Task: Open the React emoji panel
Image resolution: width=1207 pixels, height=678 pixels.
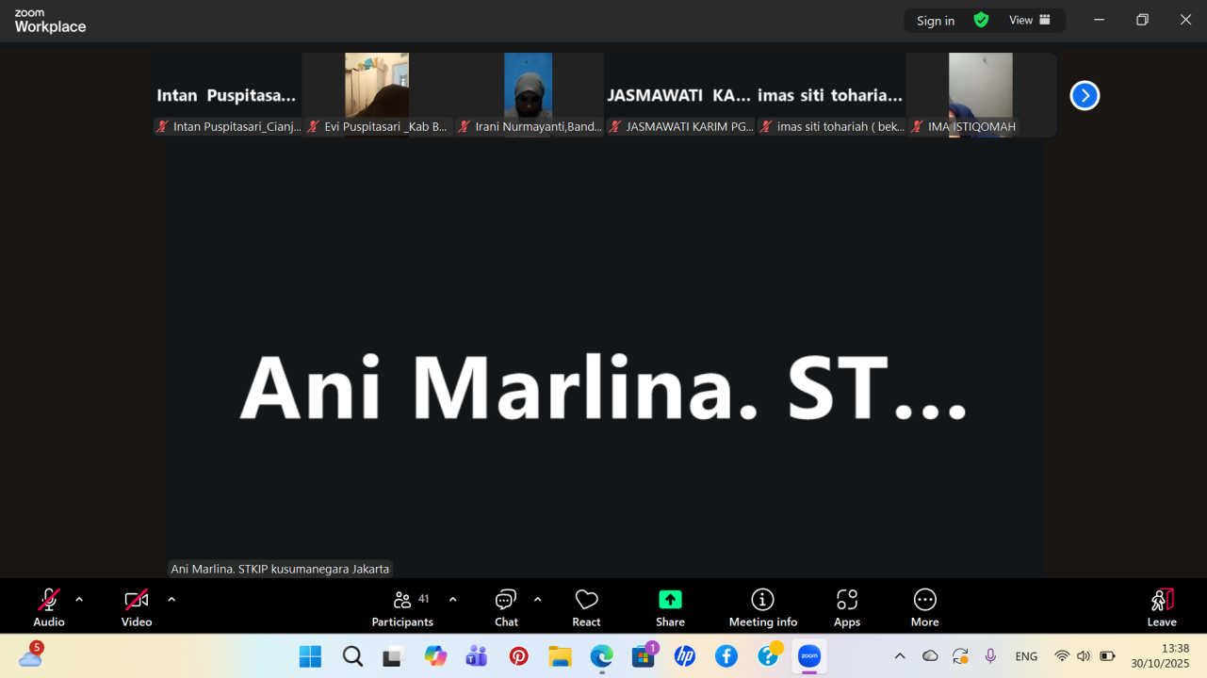Action: [x=586, y=607]
